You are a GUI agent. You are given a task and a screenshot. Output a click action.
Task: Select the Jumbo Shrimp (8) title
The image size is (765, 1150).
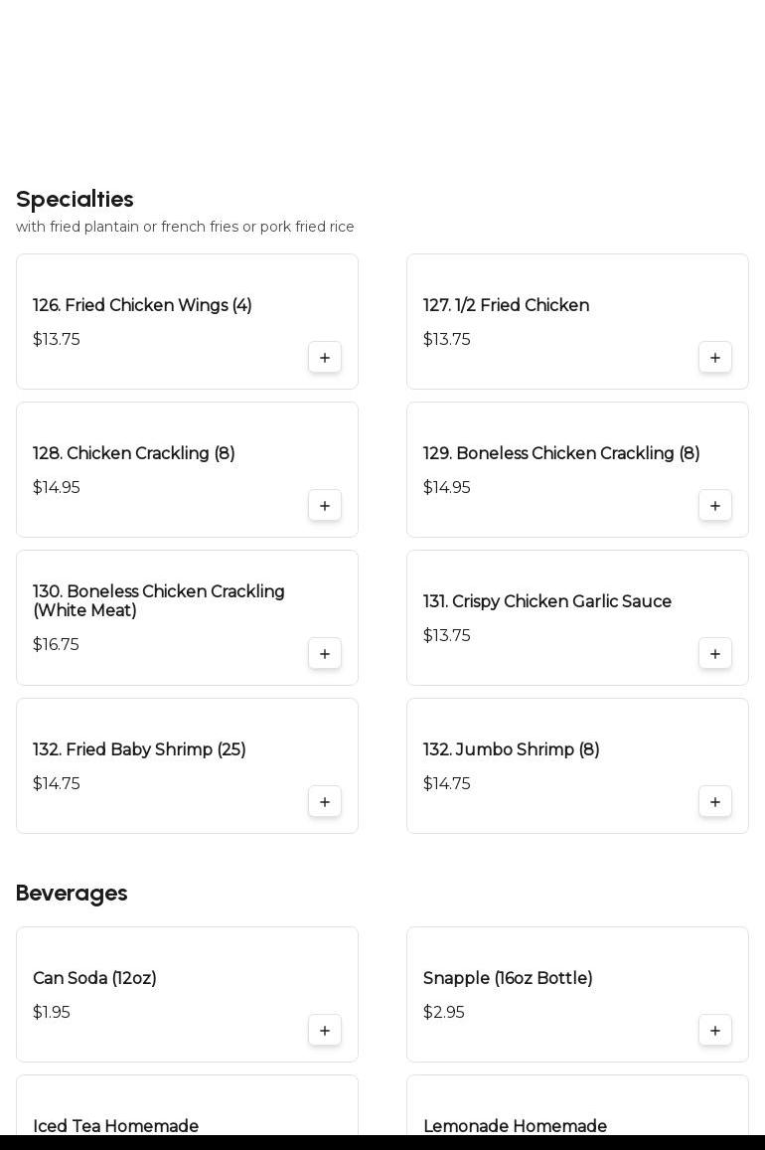[511, 750]
